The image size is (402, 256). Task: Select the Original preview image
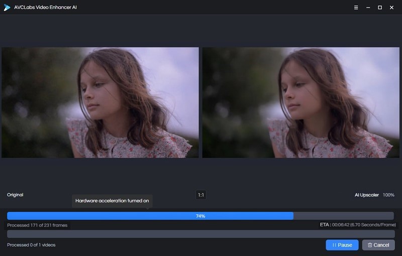coord(100,102)
